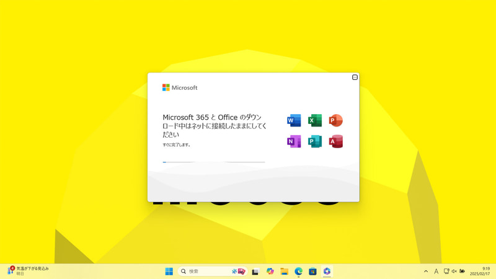Open the network status icon in tray

click(x=446, y=271)
